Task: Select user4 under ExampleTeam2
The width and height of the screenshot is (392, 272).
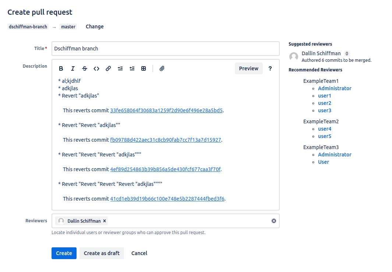Action: (325, 129)
